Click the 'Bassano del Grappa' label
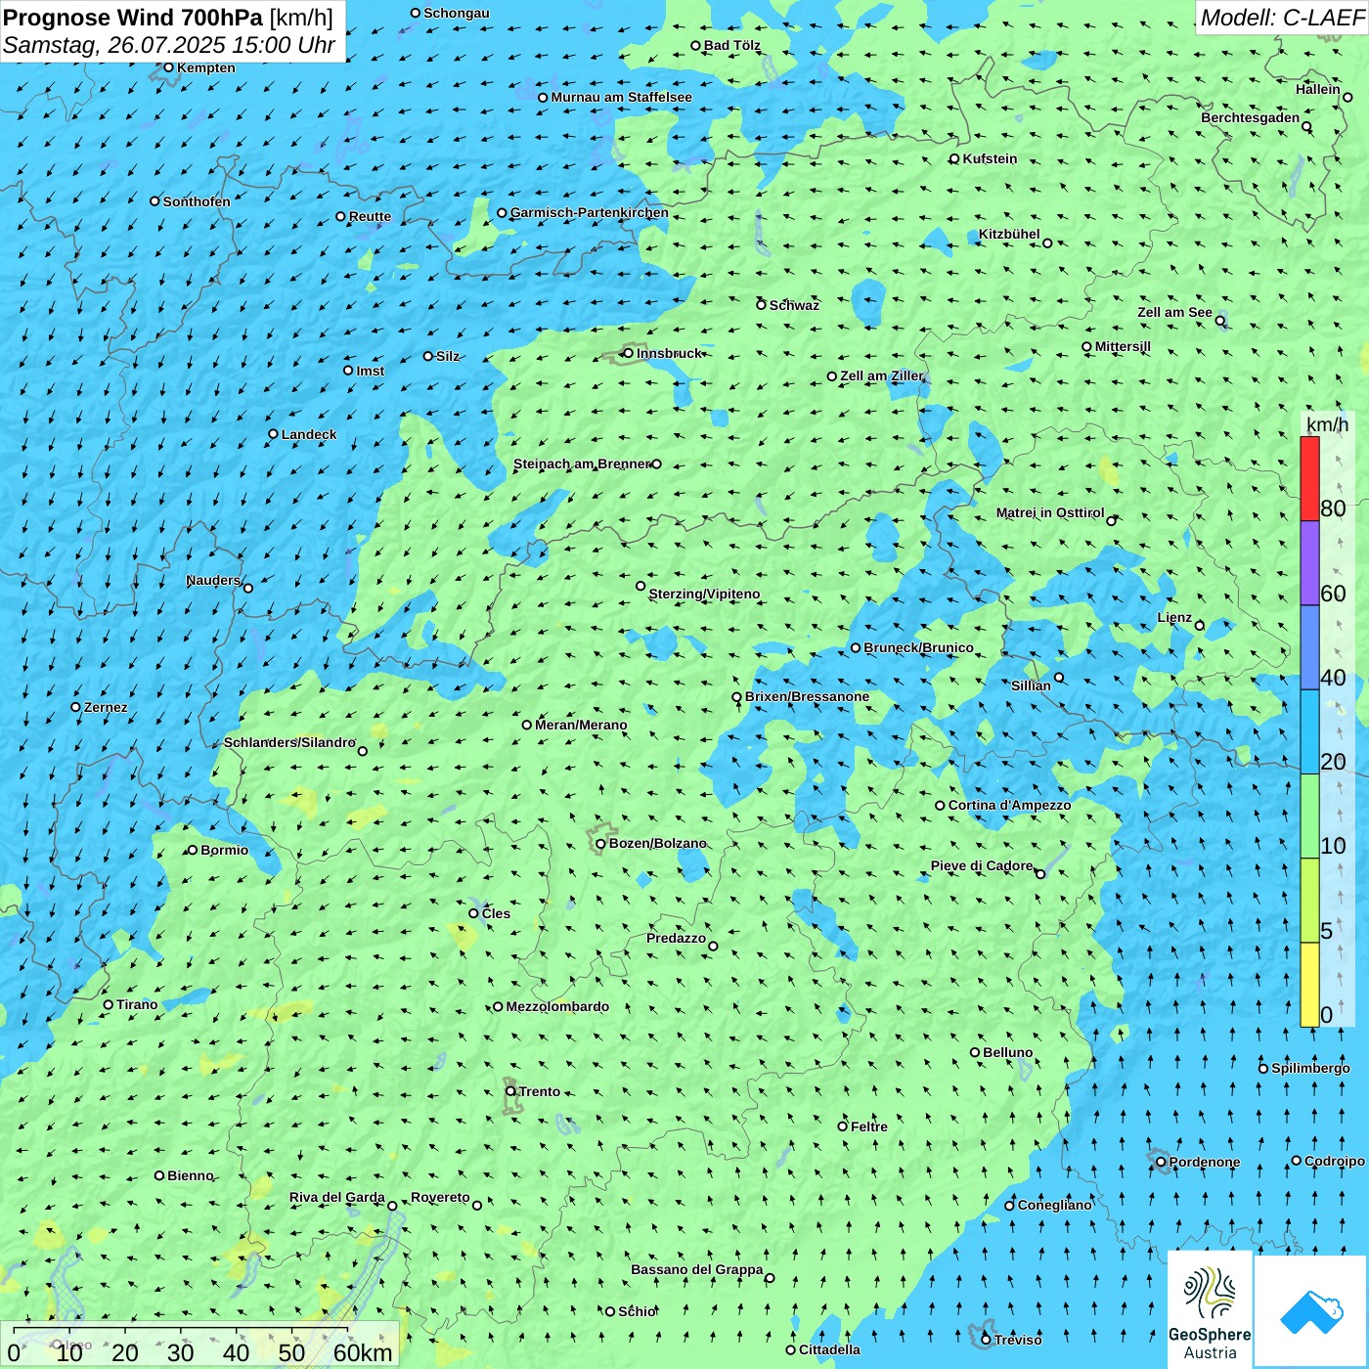Screen dimensions: 1369x1369 [x=697, y=1269]
